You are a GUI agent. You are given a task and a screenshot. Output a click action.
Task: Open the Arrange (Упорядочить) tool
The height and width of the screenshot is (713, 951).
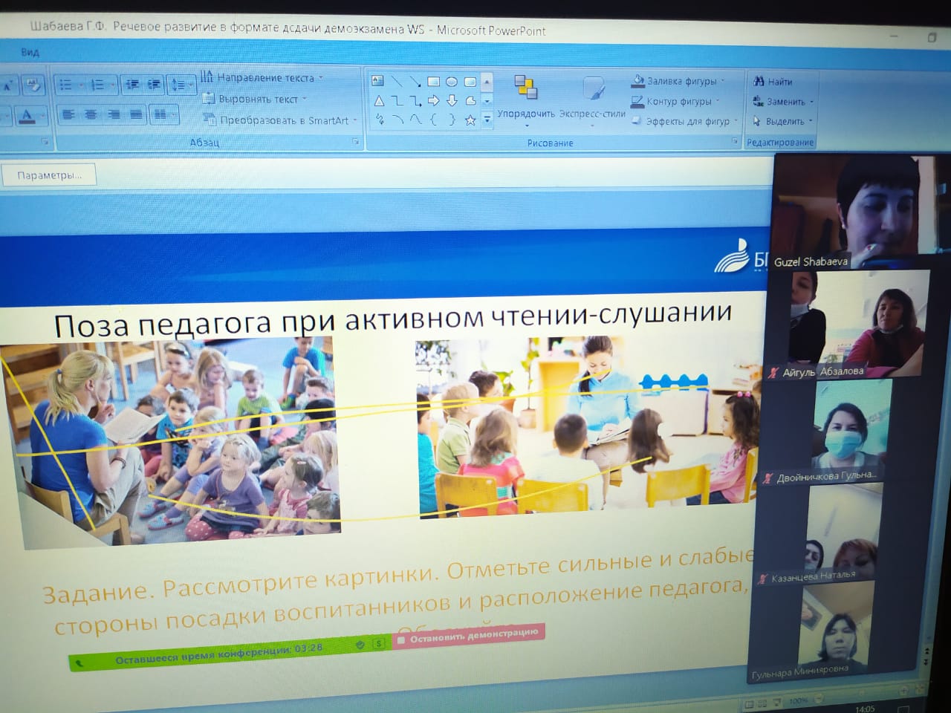tap(526, 97)
